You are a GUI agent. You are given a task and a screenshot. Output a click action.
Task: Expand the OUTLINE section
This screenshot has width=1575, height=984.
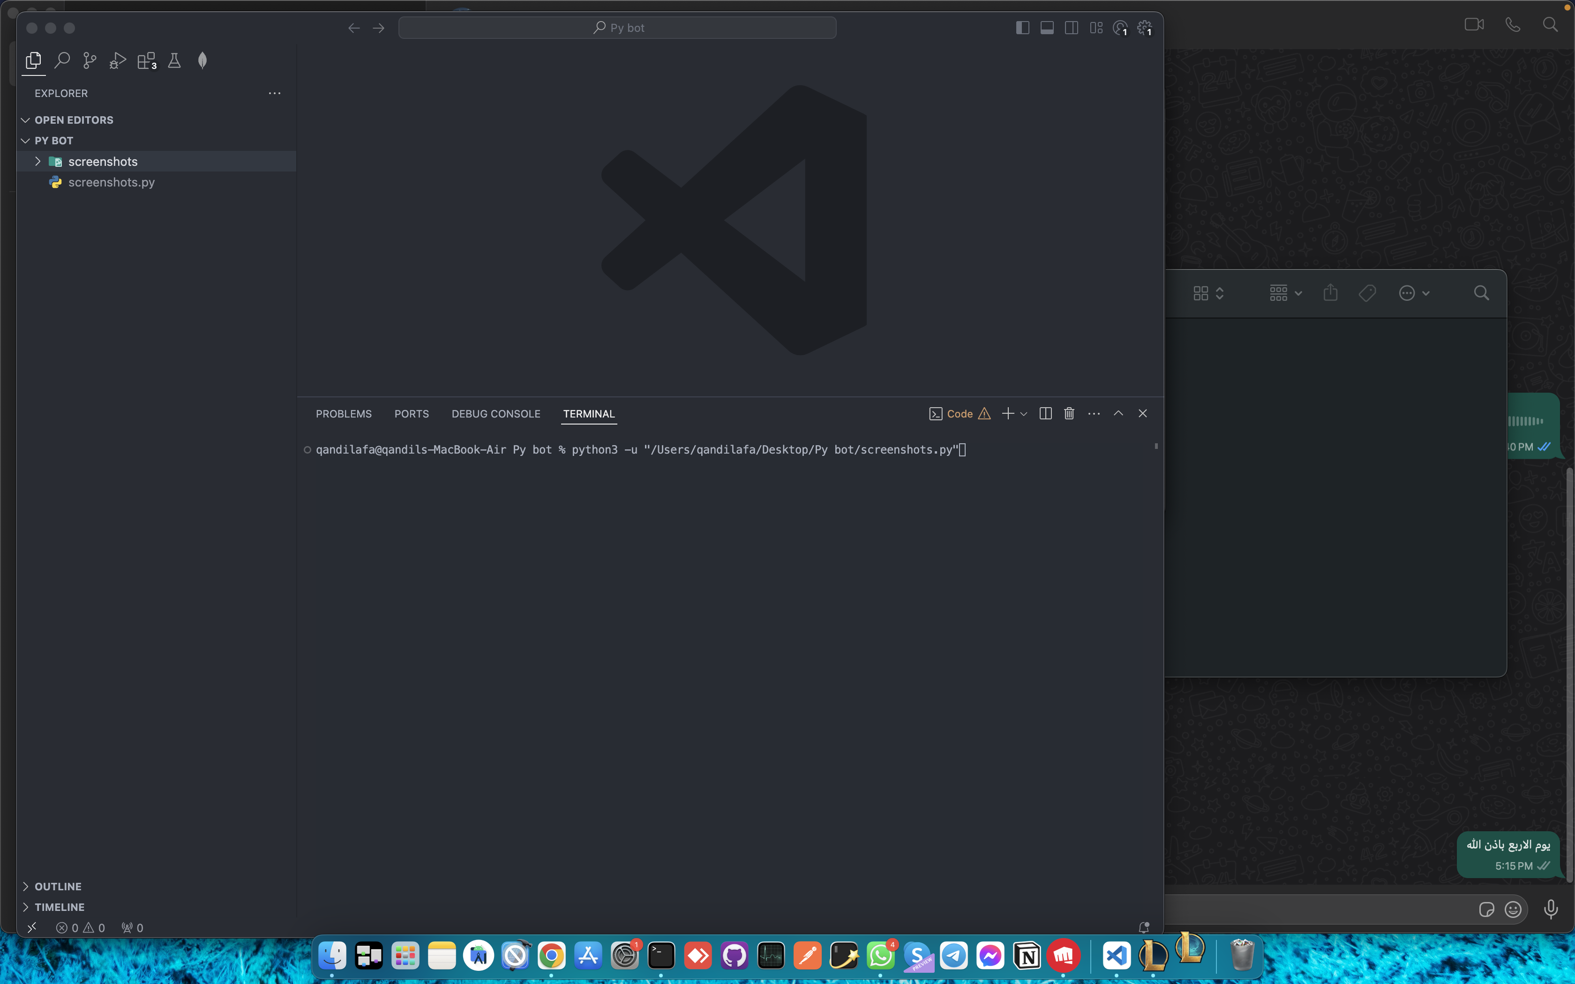coord(58,887)
